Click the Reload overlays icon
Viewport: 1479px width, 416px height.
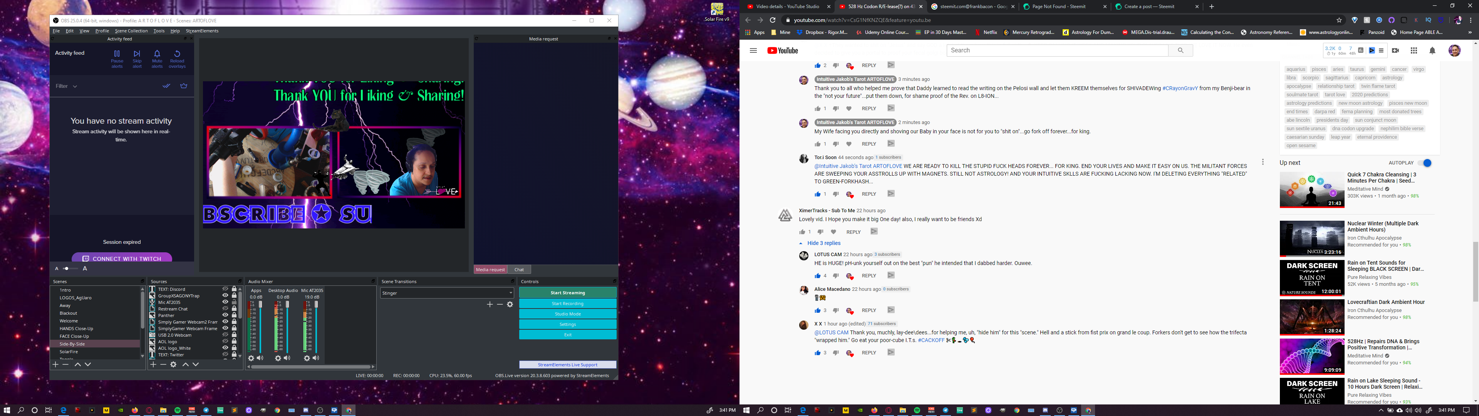[177, 54]
